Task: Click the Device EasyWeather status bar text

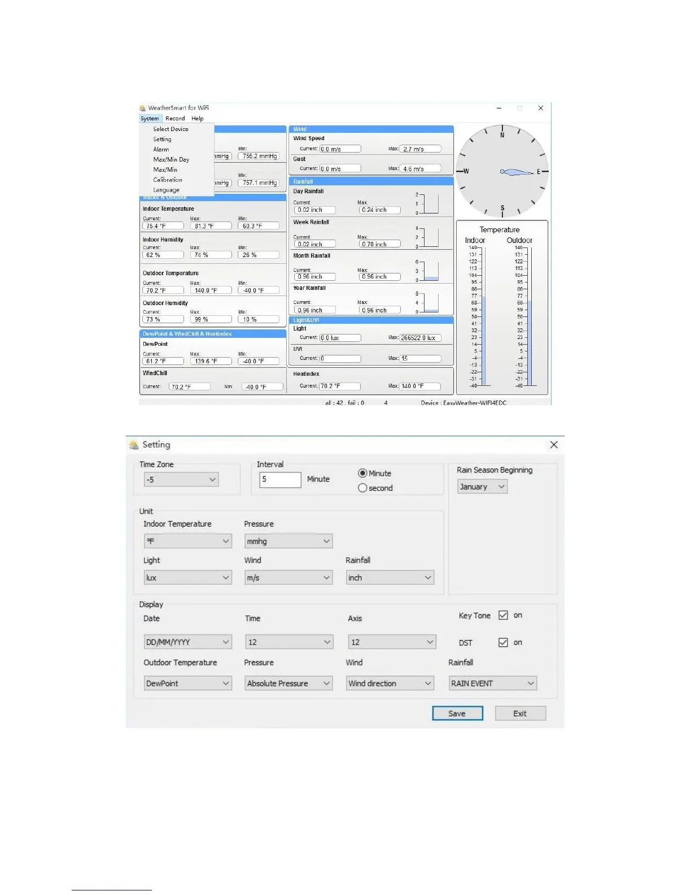Action: coord(463,403)
